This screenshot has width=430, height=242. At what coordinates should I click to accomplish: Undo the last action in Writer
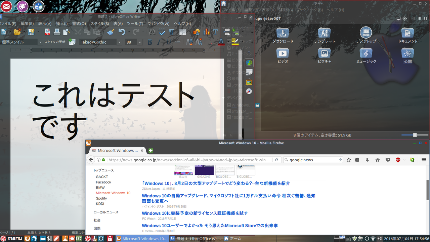point(122,32)
